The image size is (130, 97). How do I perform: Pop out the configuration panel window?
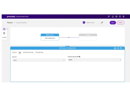[121, 48]
